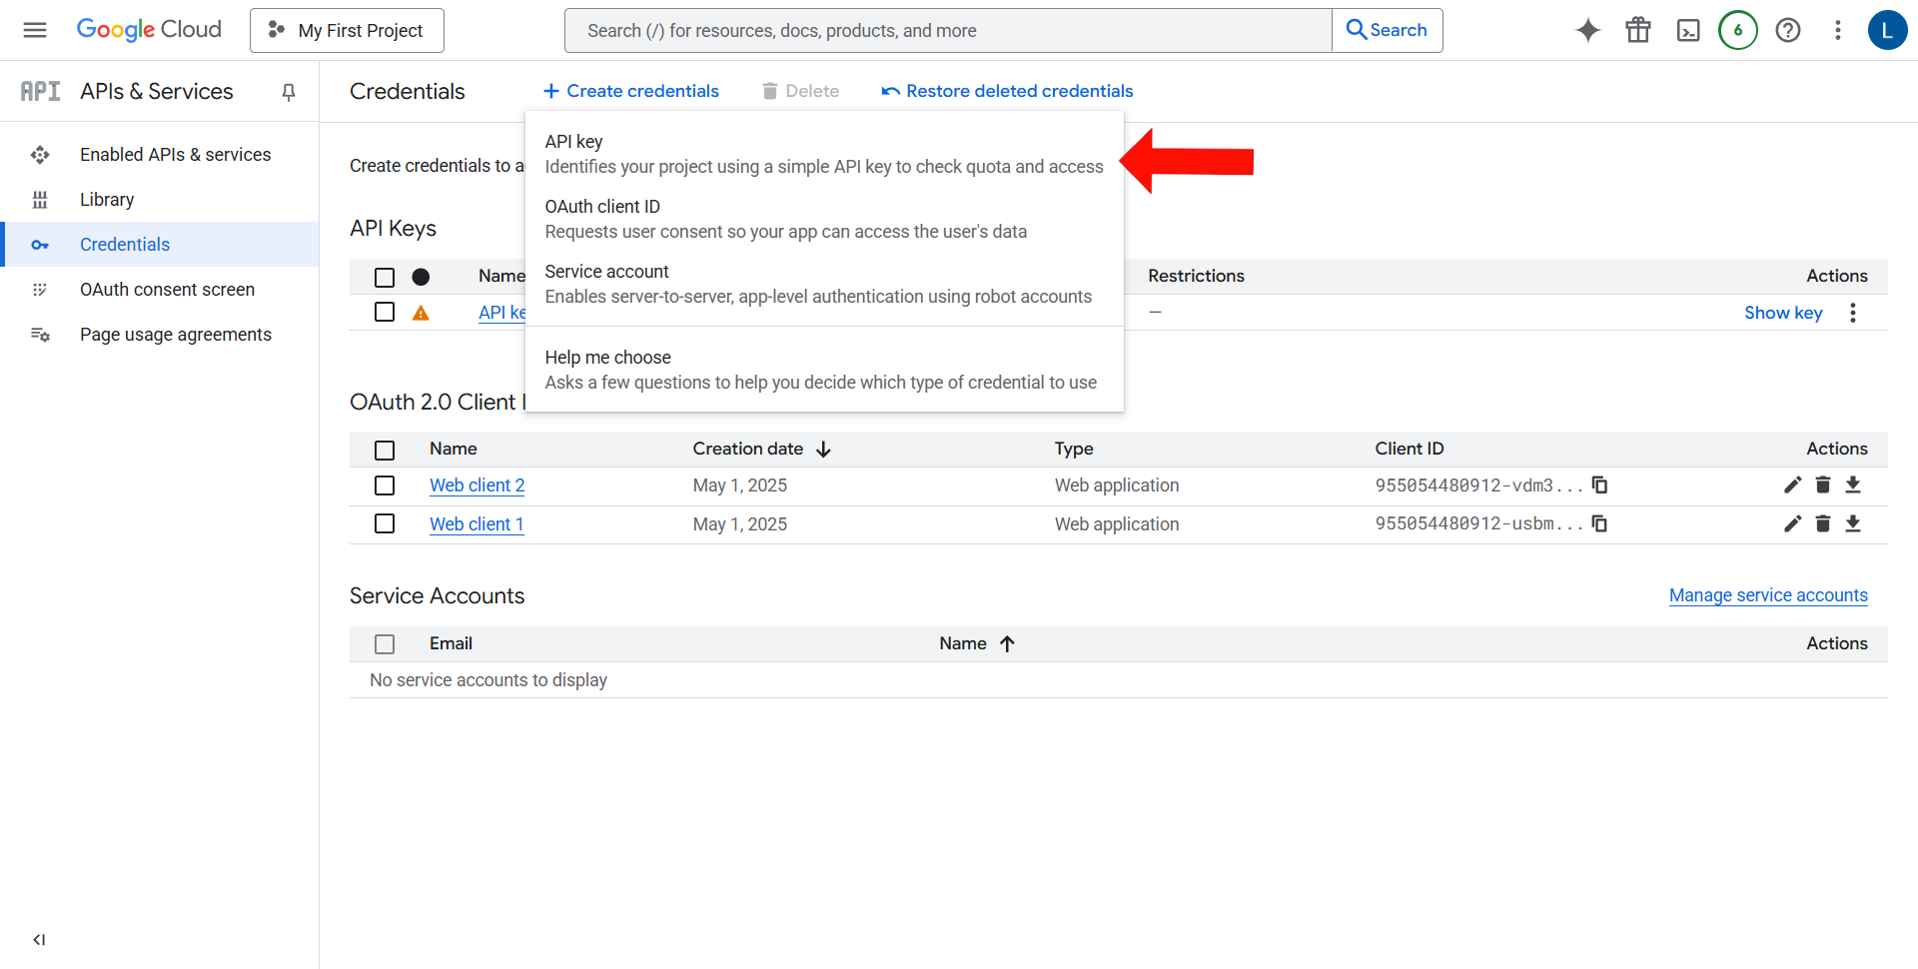Choose Service account from menu
This screenshot has width=1918, height=969.
coord(824,284)
